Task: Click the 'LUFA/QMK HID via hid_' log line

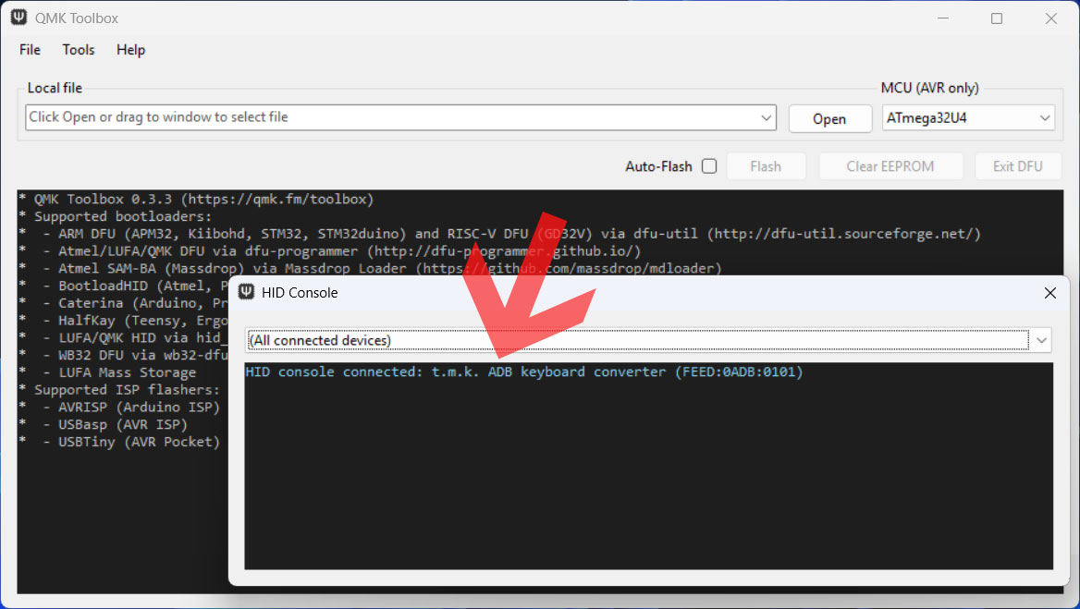Action: (x=123, y=337)
